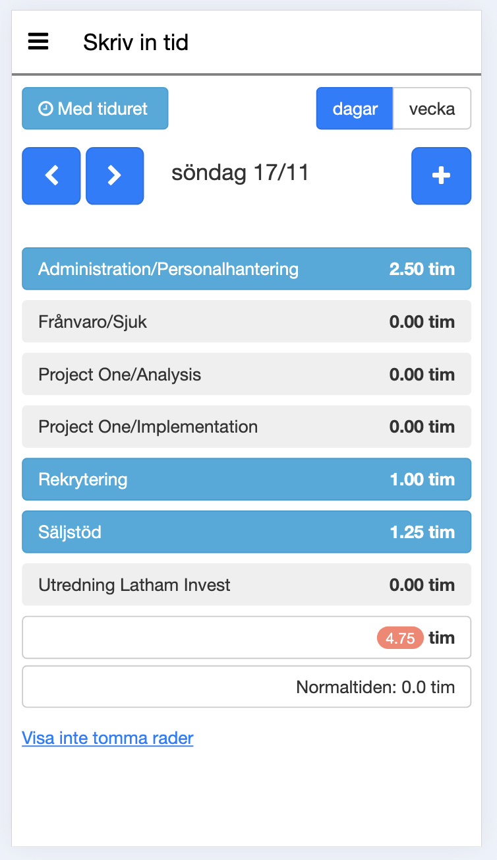Add a new row with plus button
The width and height of the screenshot is (497, 860).
[x=441, y=175]
